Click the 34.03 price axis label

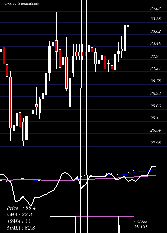[x=156, y=9]
